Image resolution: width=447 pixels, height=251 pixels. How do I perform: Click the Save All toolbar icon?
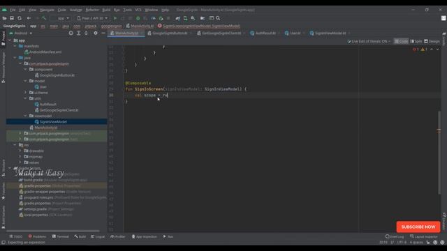[x=12, y=18]
